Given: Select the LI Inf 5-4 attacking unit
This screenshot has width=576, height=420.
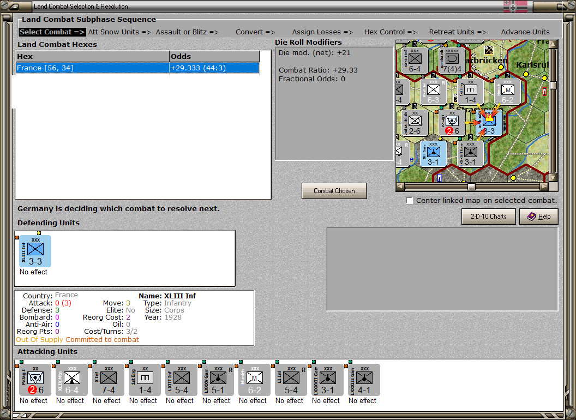Looking at the screenshot, I should pos(291,380).
